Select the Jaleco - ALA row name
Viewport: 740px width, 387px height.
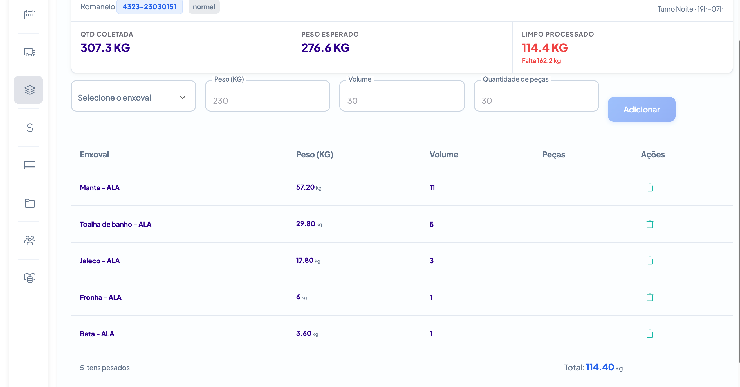pyautogui.click(x=100, y=261)
